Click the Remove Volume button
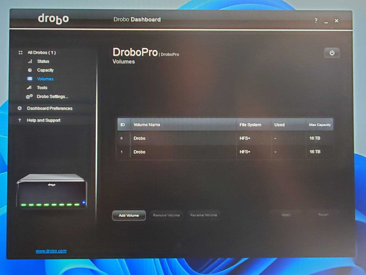 [x=166, y=215]
